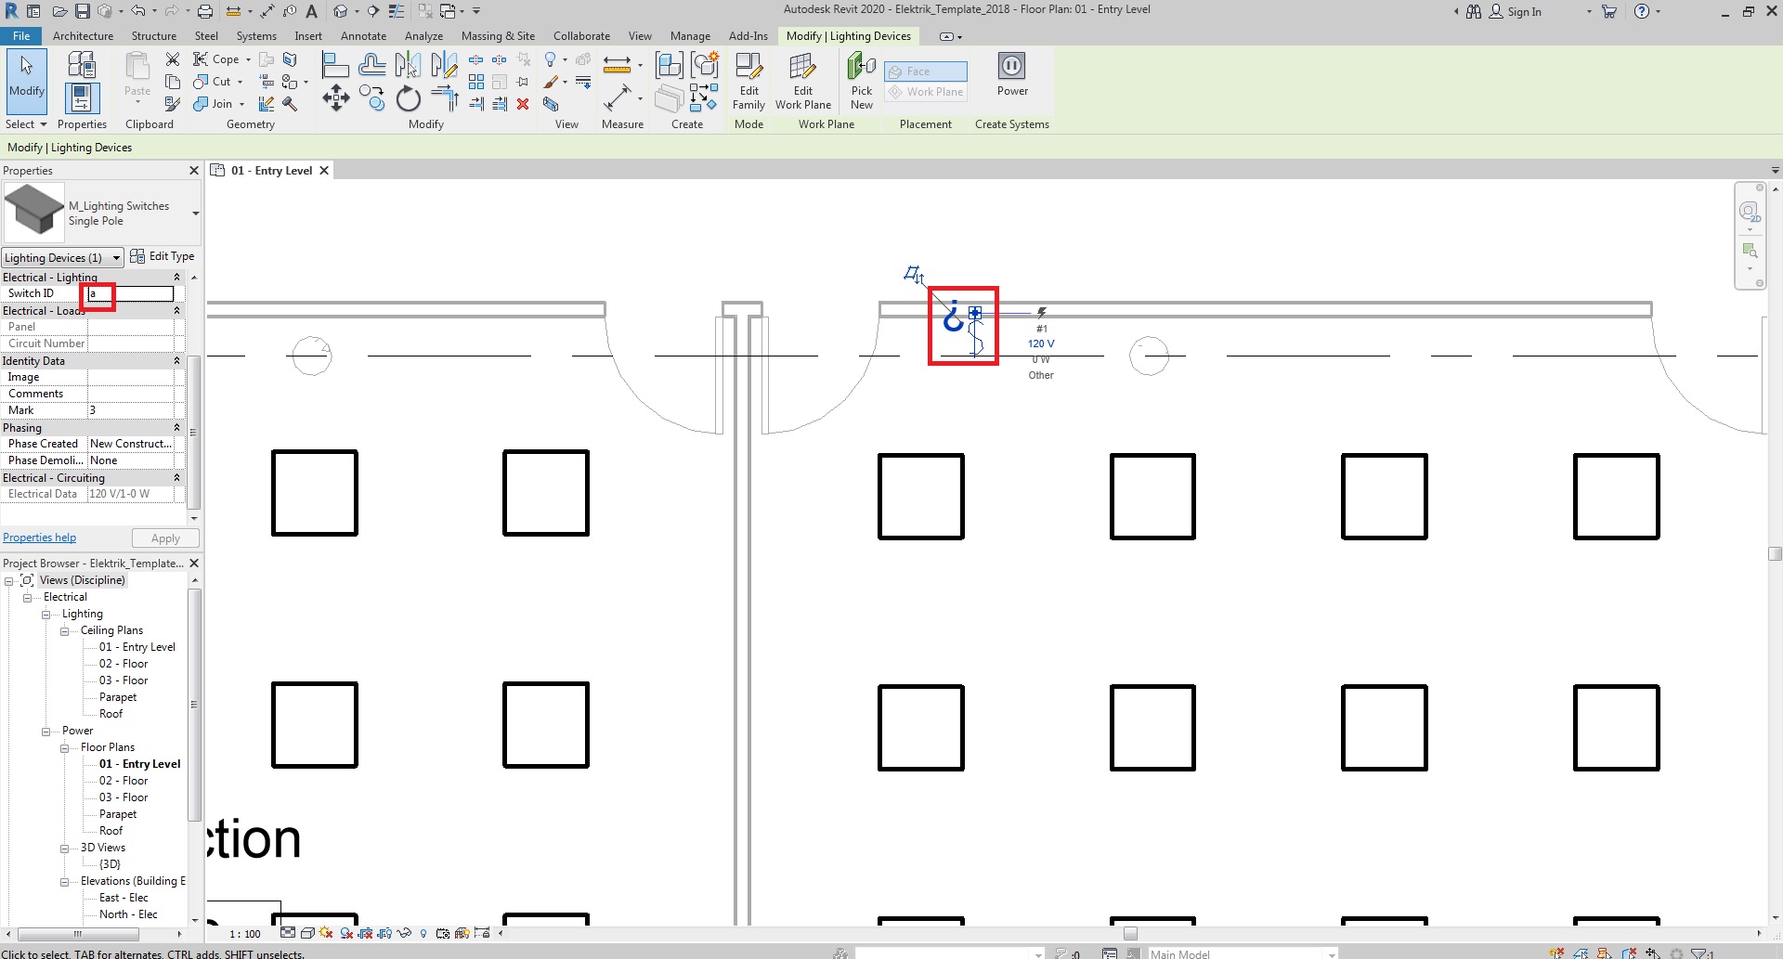Select the Move tool
Image resolution: width=1783 pixels, height=959 pixels.
coord(335,98)
